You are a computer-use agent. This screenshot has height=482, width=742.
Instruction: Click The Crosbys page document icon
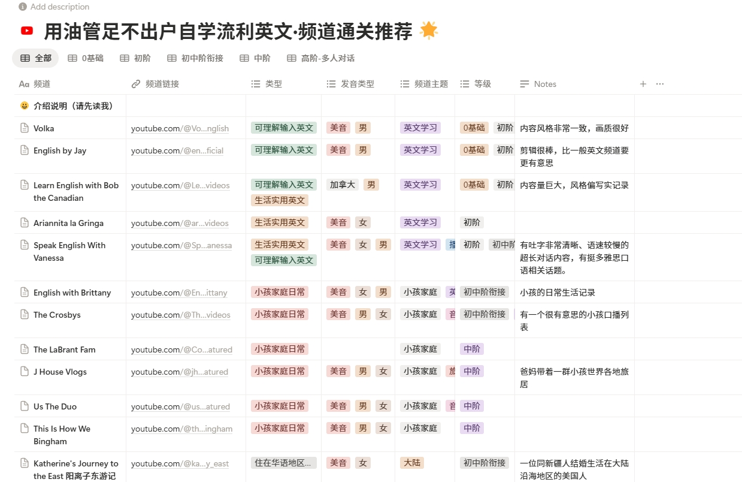point(25,315)
